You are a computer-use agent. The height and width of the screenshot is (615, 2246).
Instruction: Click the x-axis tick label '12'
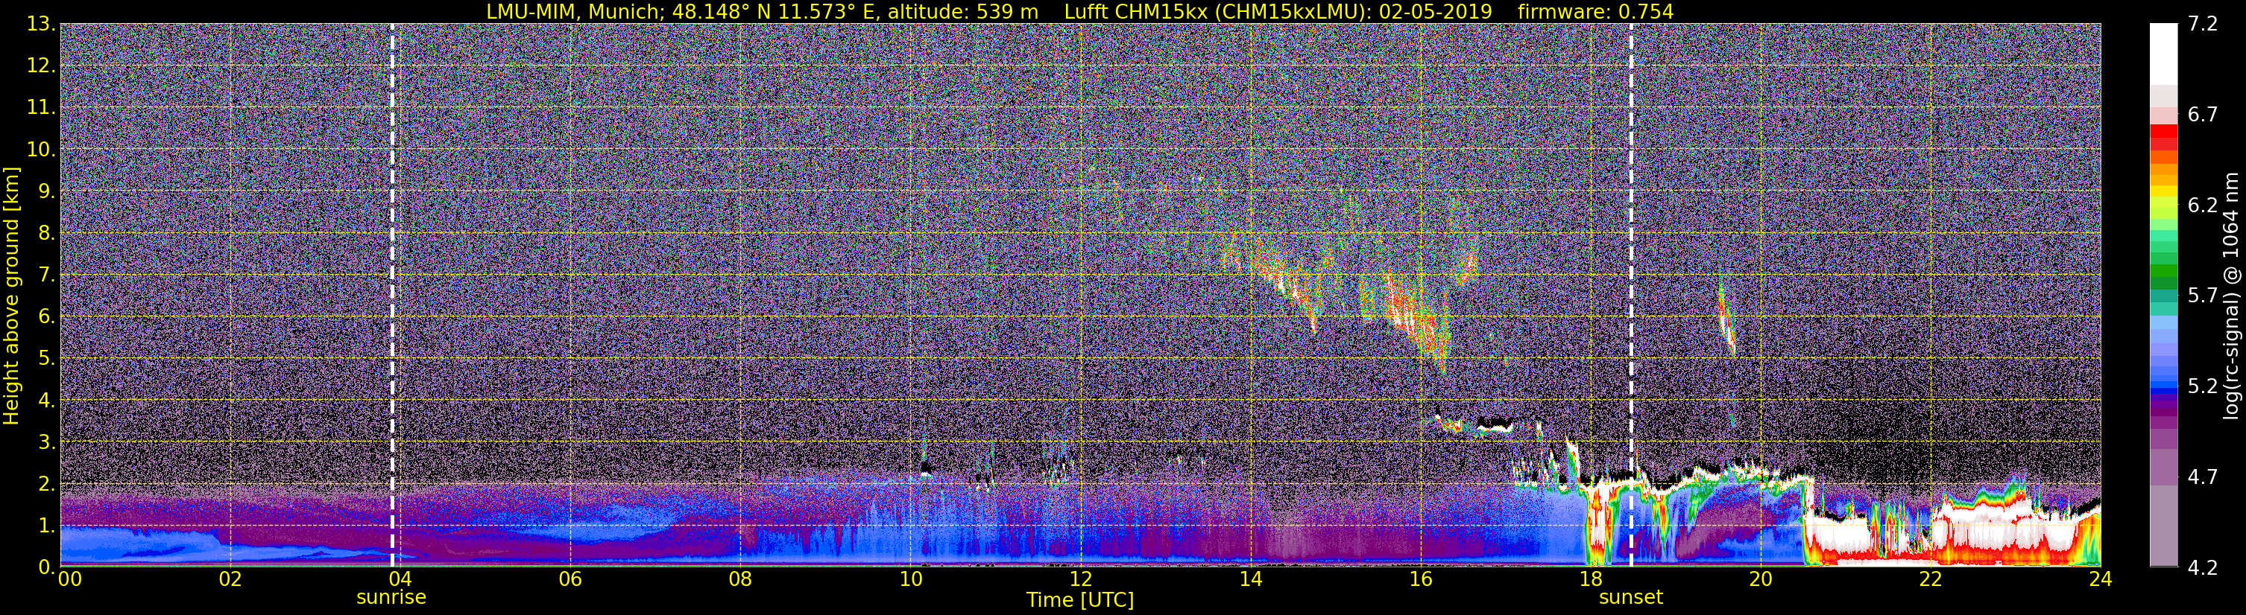coord(1080,580)
